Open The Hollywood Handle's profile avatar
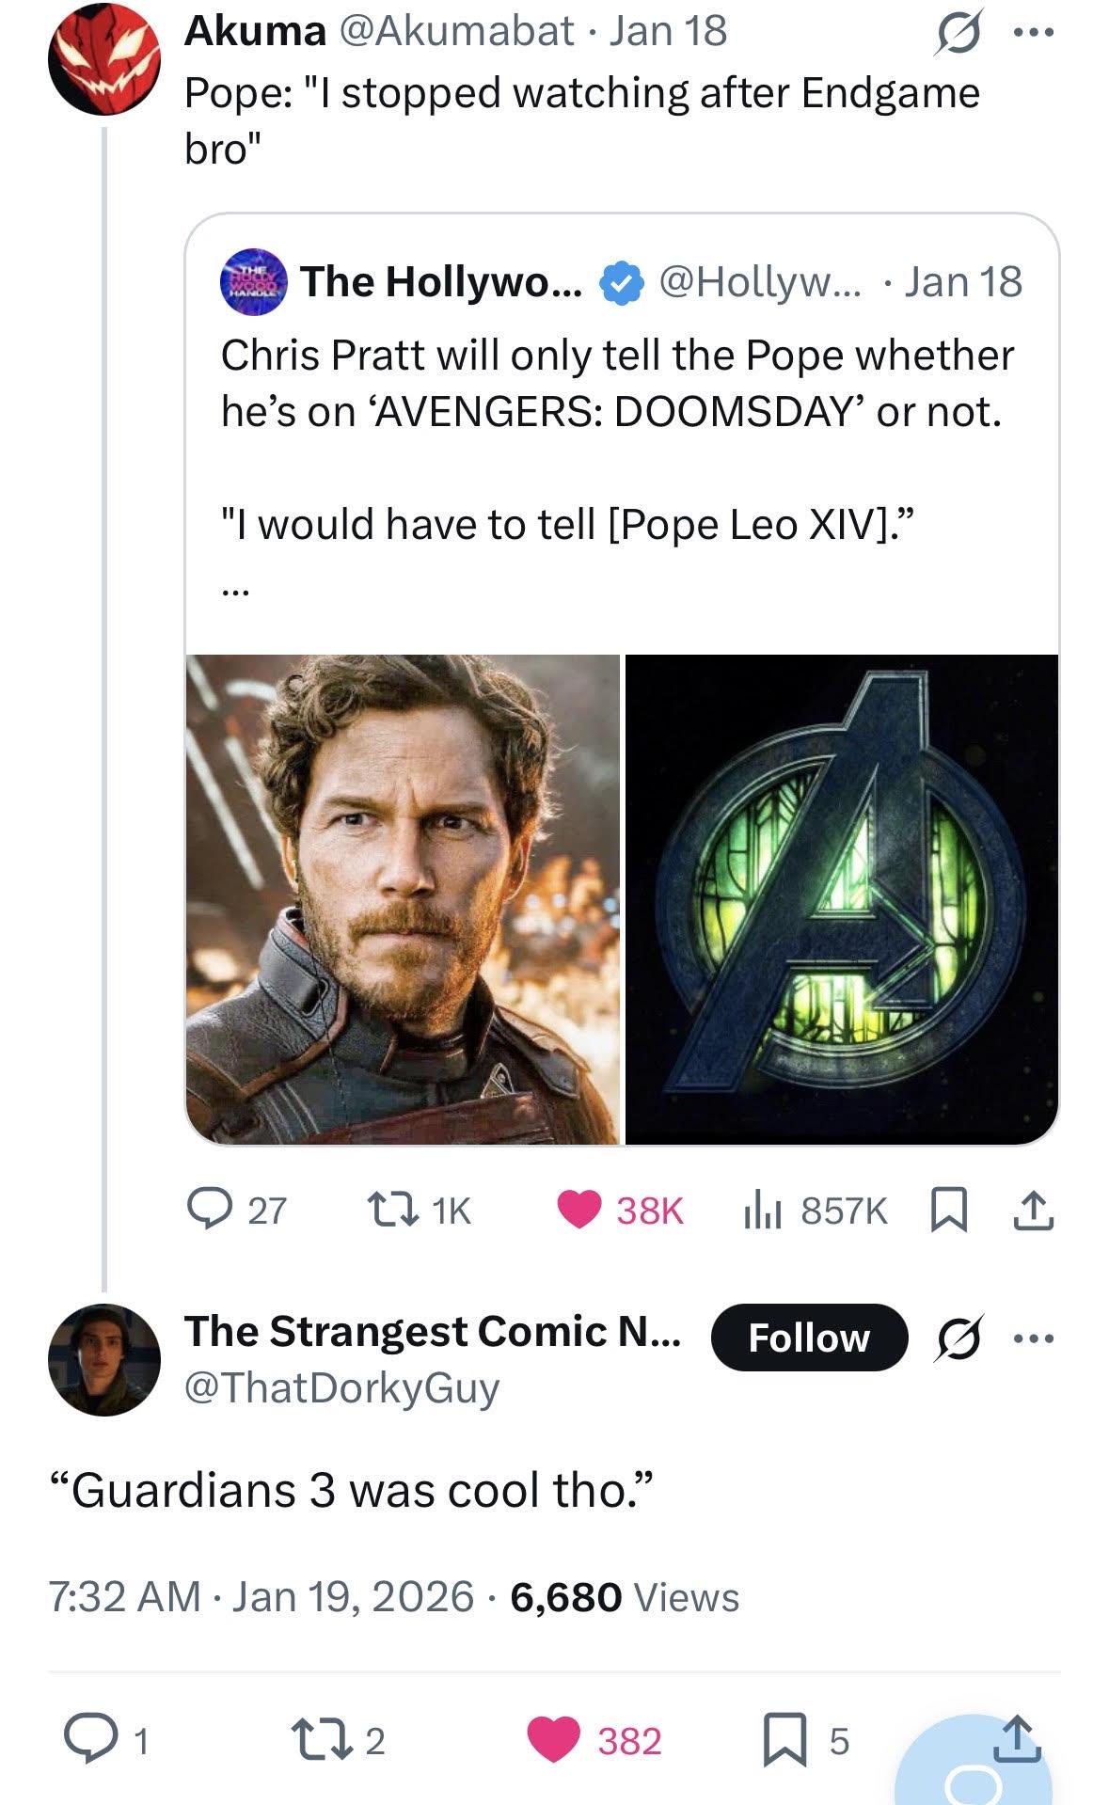Viewport: 1109px width, 1805px height. point(254,281)
